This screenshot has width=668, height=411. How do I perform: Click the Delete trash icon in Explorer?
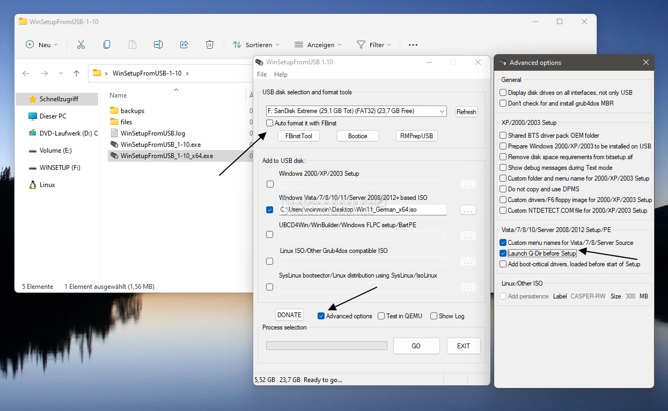(x=210, y=45)
